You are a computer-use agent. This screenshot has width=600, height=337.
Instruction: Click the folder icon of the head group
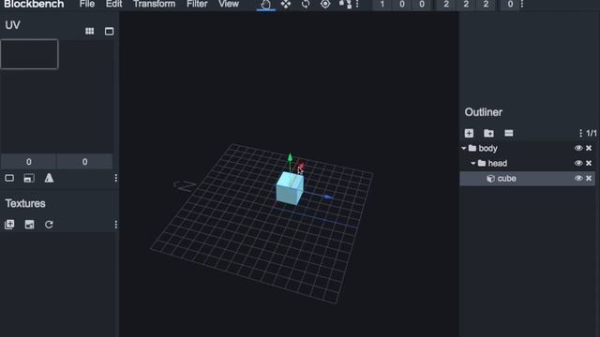(482, 163)
